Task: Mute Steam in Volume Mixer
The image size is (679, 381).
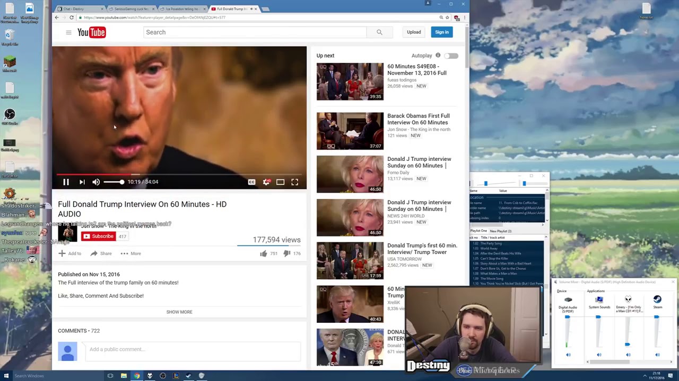Action: pos(657,355)
